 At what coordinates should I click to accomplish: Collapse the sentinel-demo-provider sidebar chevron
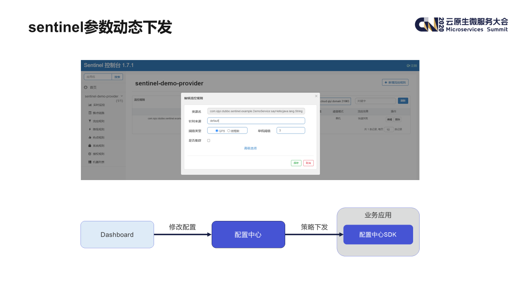point(122,96)
